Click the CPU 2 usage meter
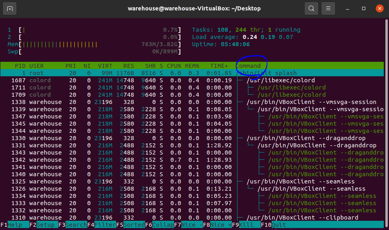 [x=94, y=37]
